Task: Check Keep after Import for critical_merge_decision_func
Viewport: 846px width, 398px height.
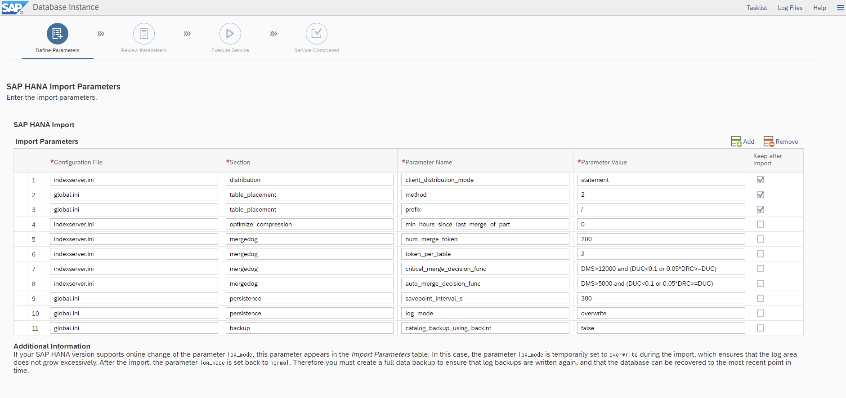Action: (x=761, y=269)
